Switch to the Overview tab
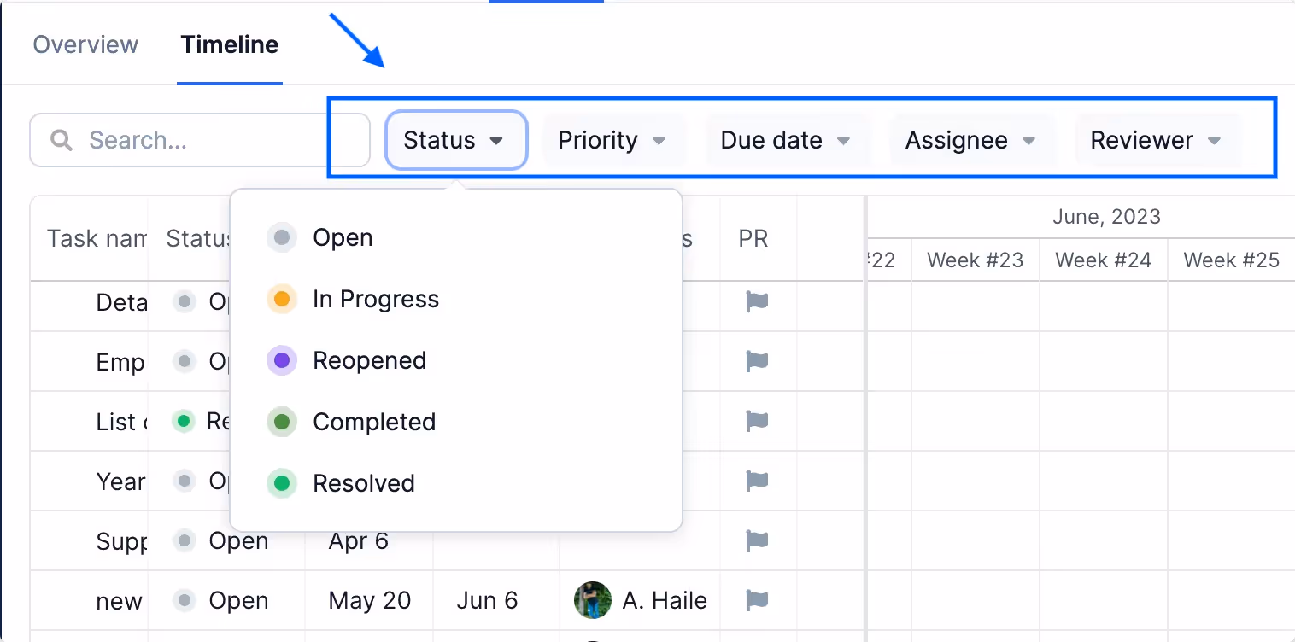 (85, 44)
